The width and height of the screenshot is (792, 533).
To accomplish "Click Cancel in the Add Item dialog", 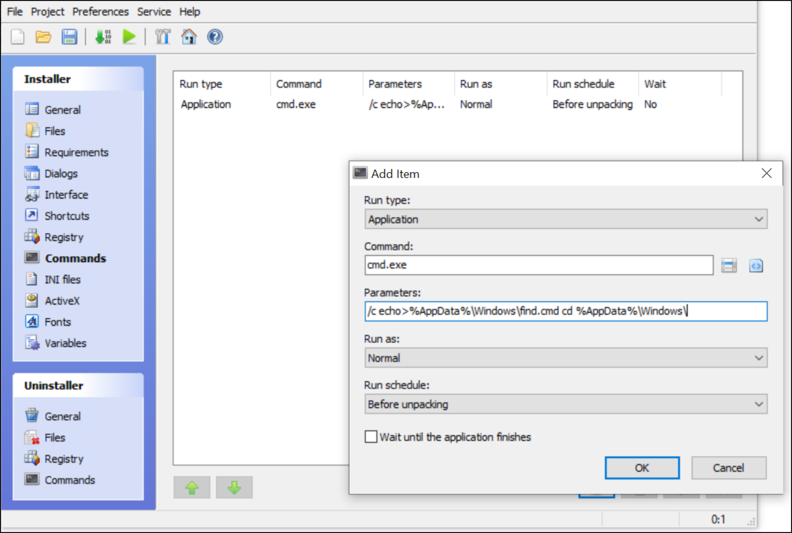I will (x=728, y=468).
